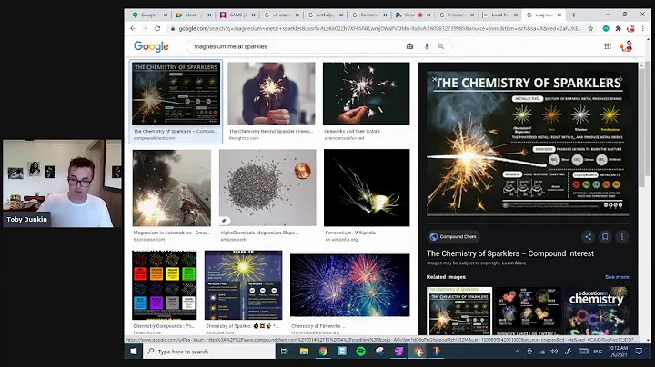The width and height of the screenshot is (655, 367).
Task: Click the ENG language indicator
Action: 598,352
